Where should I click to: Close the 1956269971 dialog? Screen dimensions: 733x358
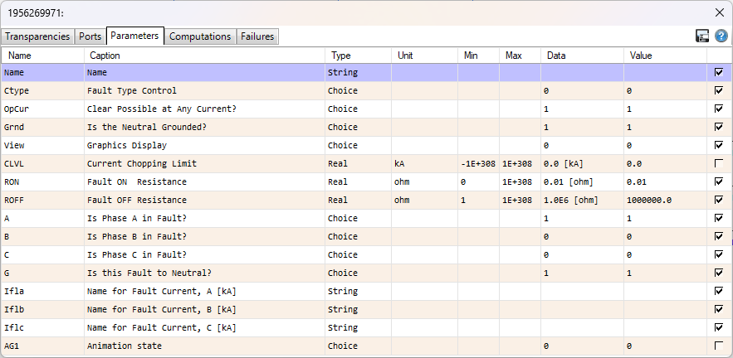pos(720,13)
